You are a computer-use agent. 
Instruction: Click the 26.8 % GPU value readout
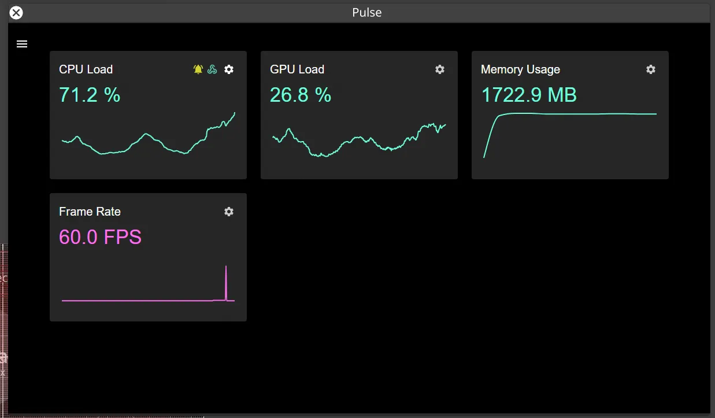click(301, 95)
